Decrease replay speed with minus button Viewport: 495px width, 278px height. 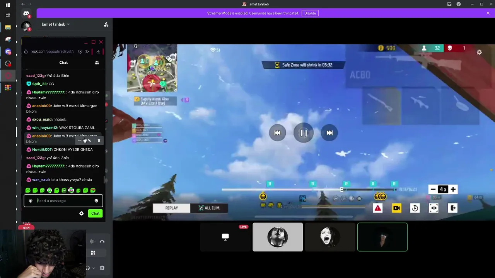433,190
